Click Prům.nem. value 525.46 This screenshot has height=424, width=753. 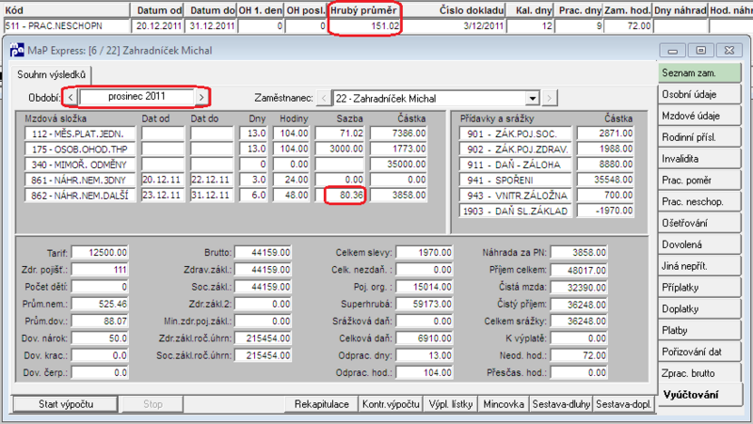point(100,304)
